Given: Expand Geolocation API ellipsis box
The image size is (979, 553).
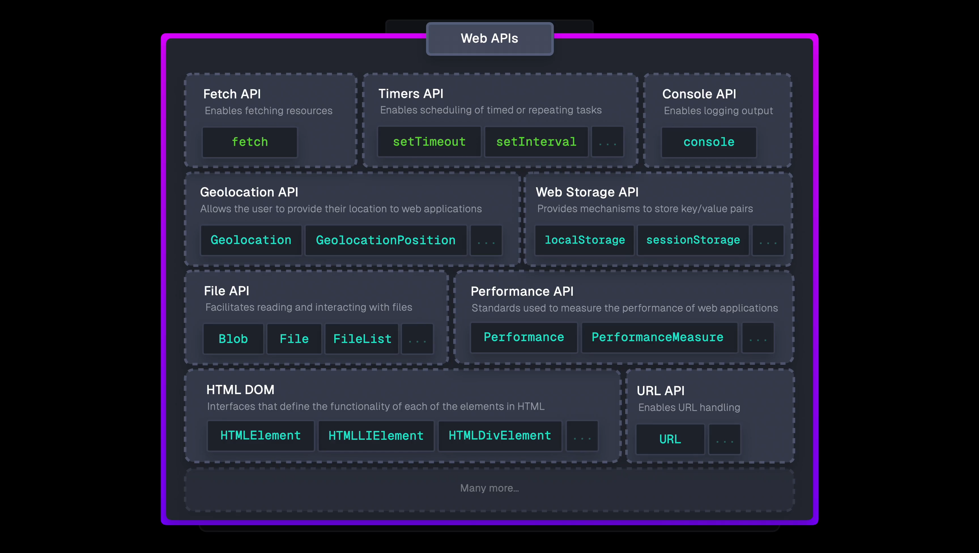Looking at the screenshot, I should click(486, 240).
